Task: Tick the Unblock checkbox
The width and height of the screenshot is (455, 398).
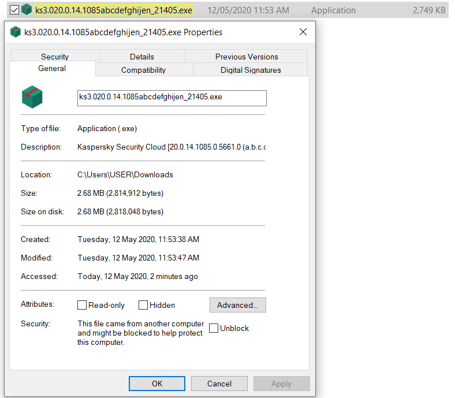Action: (x=214, y=328)
